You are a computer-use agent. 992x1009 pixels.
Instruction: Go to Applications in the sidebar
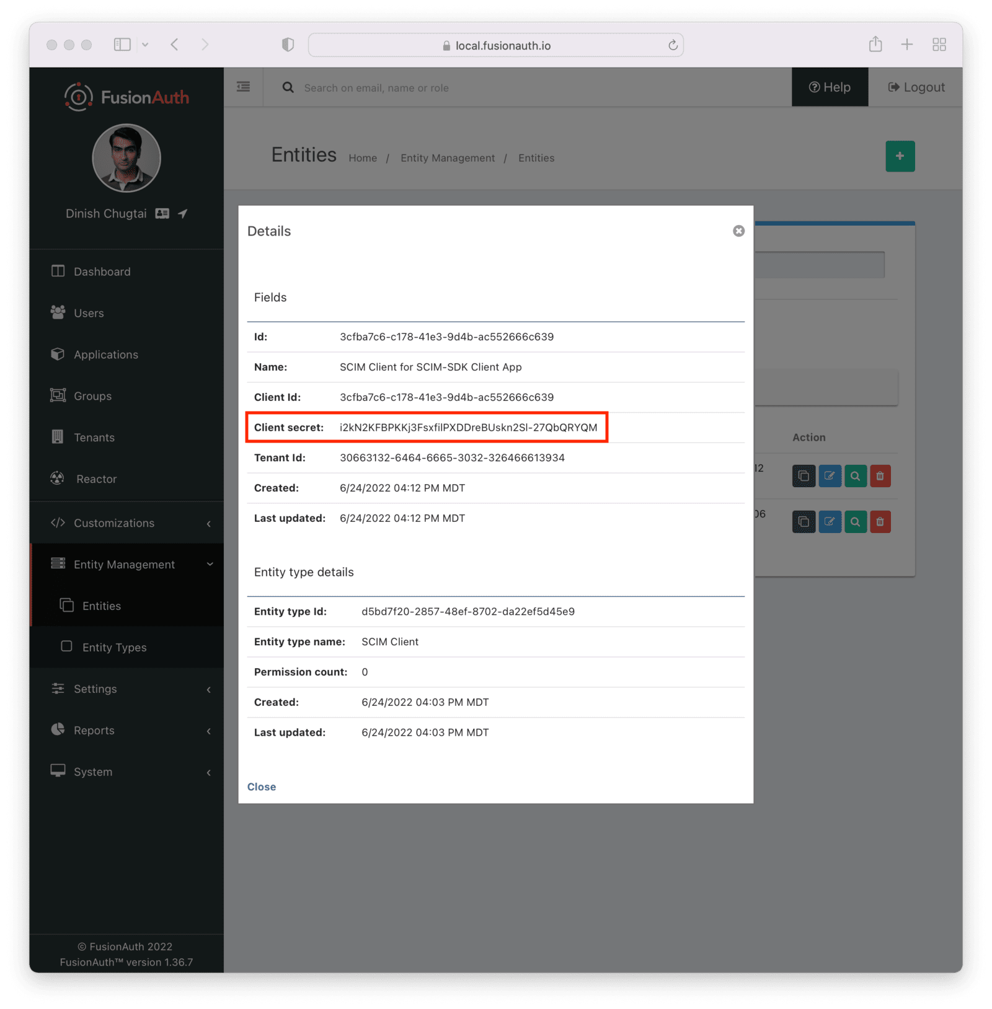point(106,355)
